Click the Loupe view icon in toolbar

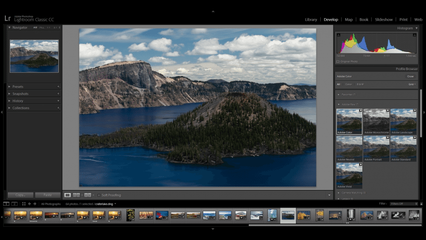pos(68,195)
